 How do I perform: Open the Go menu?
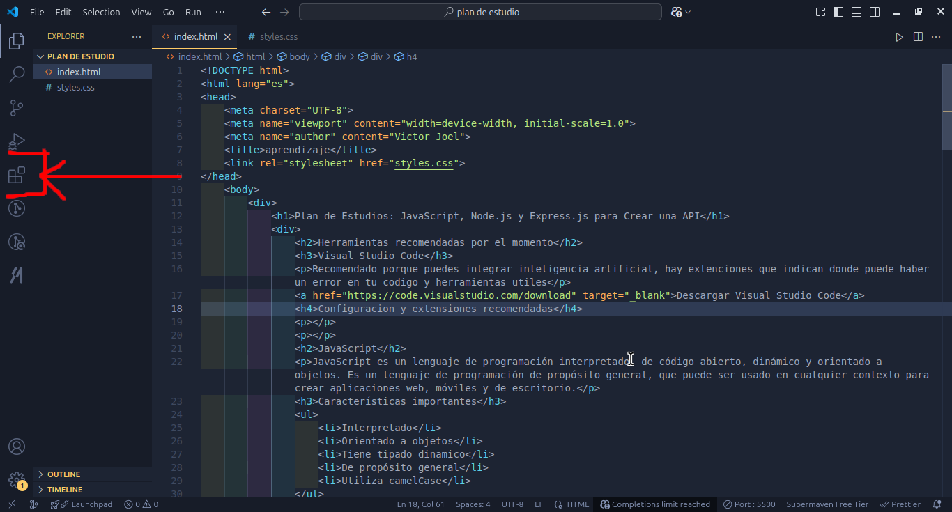169,12
